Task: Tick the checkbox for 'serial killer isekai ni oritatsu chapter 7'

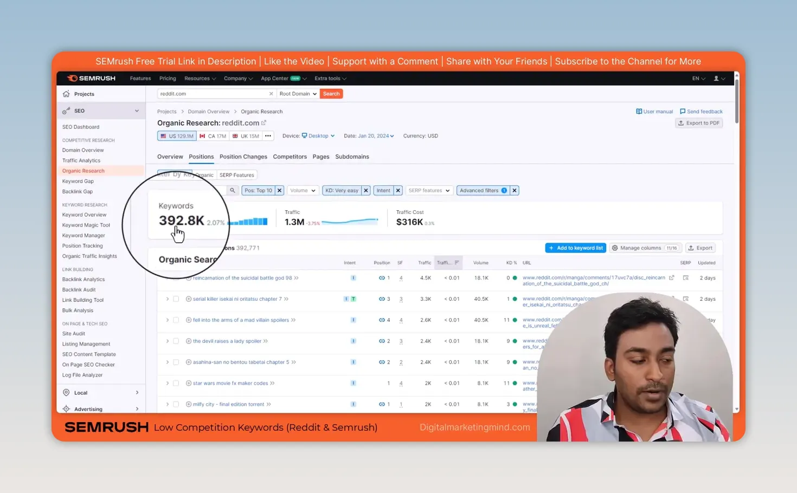Action: point(176,299)
